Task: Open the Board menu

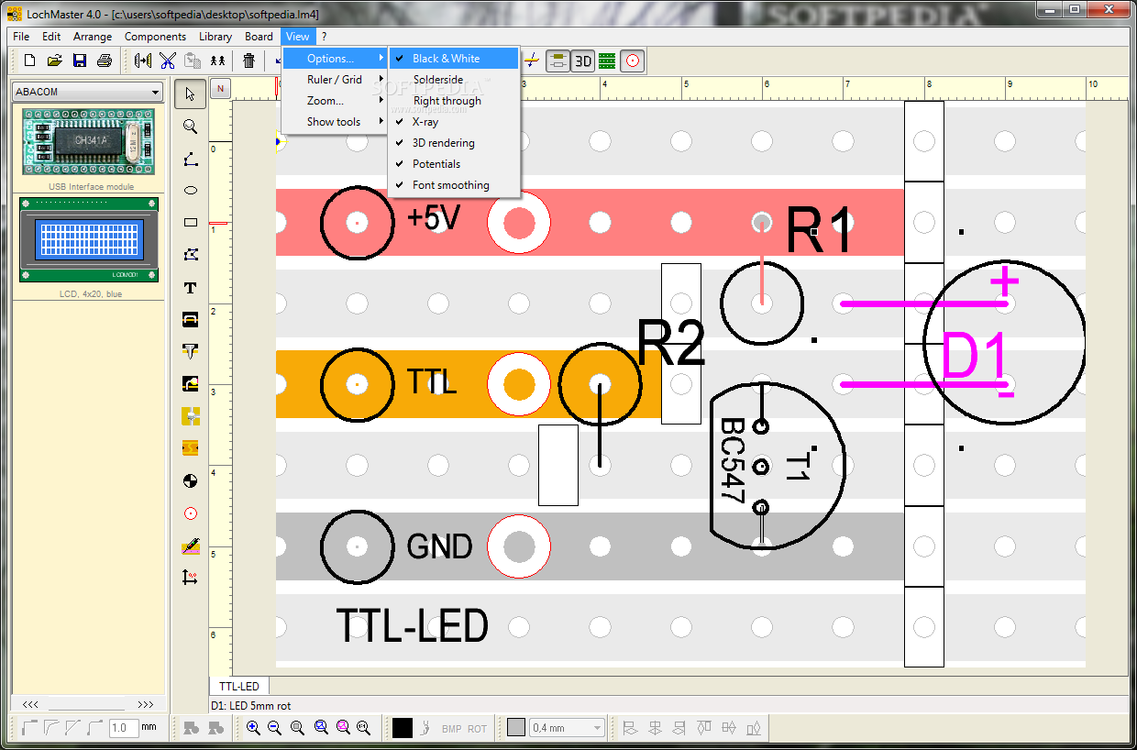Action: [259, 37]
